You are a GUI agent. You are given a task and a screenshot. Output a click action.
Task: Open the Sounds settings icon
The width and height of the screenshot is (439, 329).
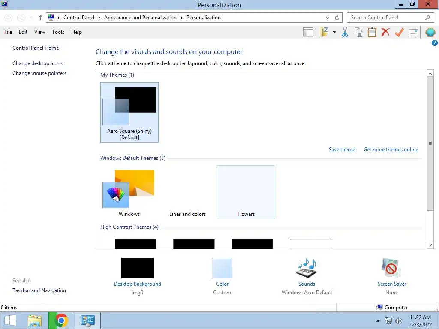[307, 268]
